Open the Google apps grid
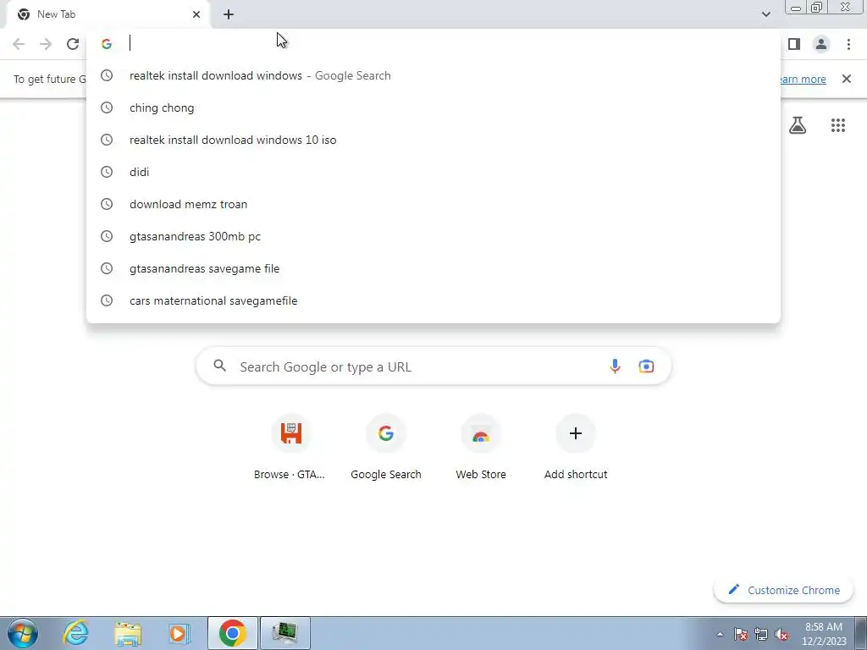Screen dimensions: 867x650 coord(838,125)
